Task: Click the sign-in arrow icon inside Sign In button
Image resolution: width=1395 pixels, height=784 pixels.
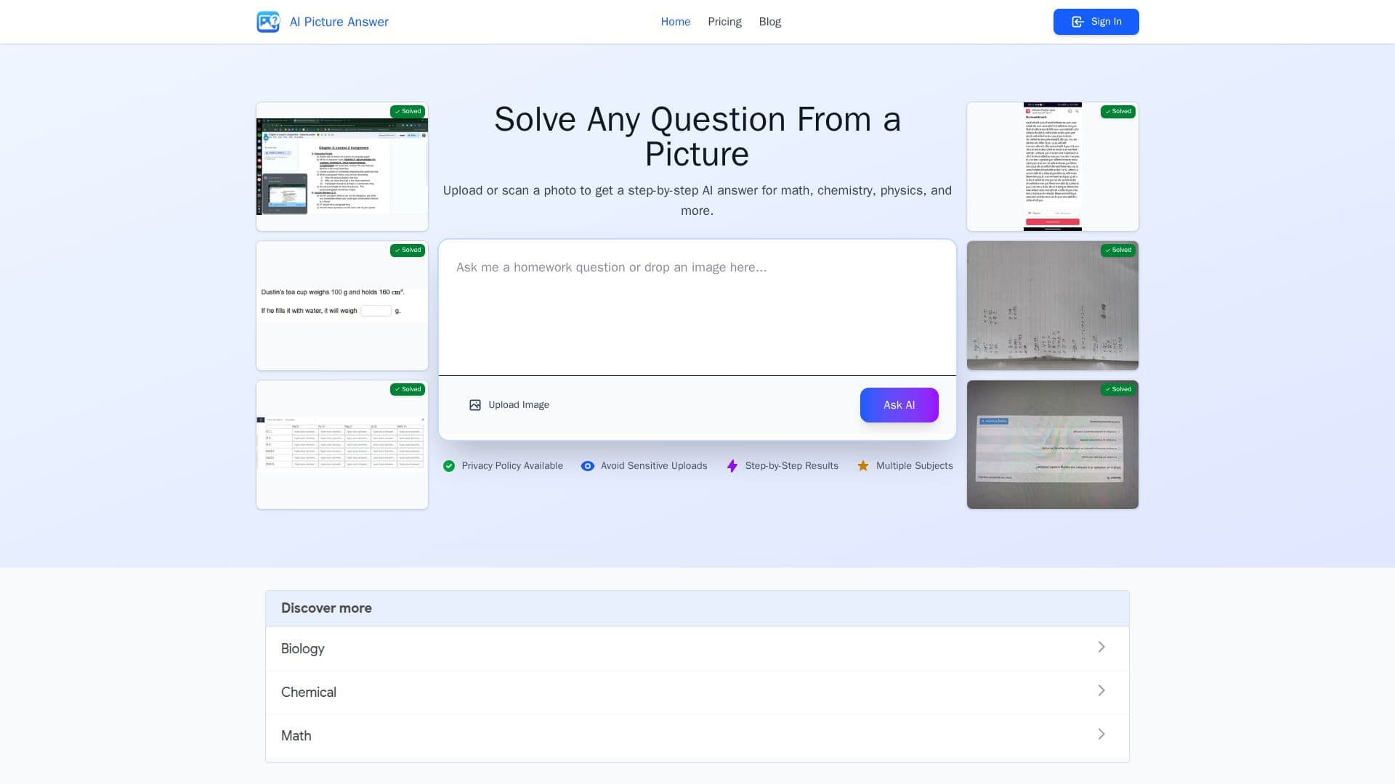Action: pos(1078,22)
